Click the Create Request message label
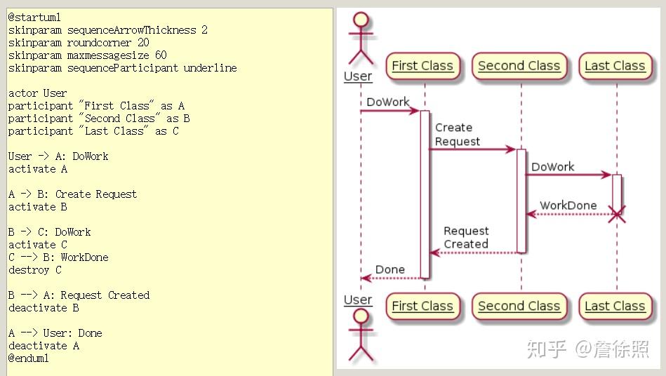 tap(458, 135)
